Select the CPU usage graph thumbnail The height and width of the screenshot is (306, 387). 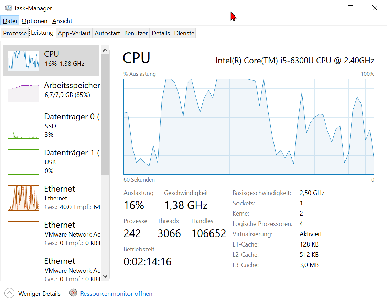pos(23,61)
